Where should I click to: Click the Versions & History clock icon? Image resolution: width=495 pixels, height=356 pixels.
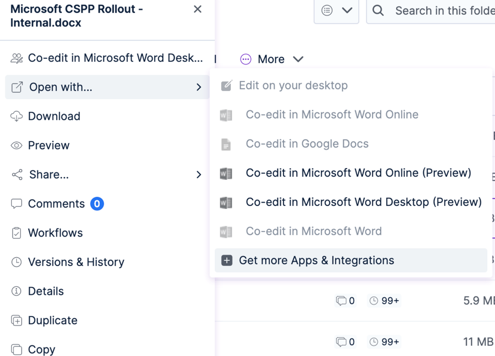[17, 262]
